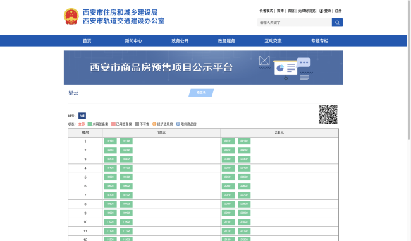Screen dimensions: 411x241
Task: Click the 西安市商品房预售项目公示平台 banner
Action: (203, 68)
